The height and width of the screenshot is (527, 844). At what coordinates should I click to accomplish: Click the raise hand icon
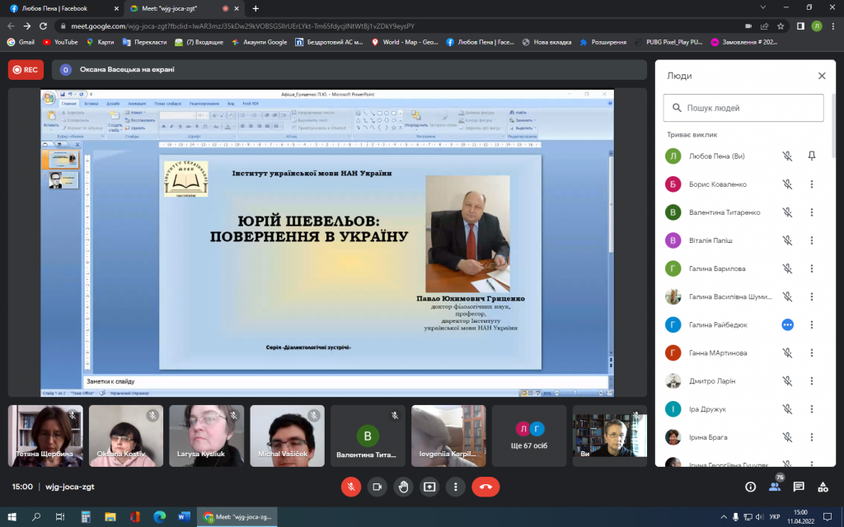[x=403, y=487]
